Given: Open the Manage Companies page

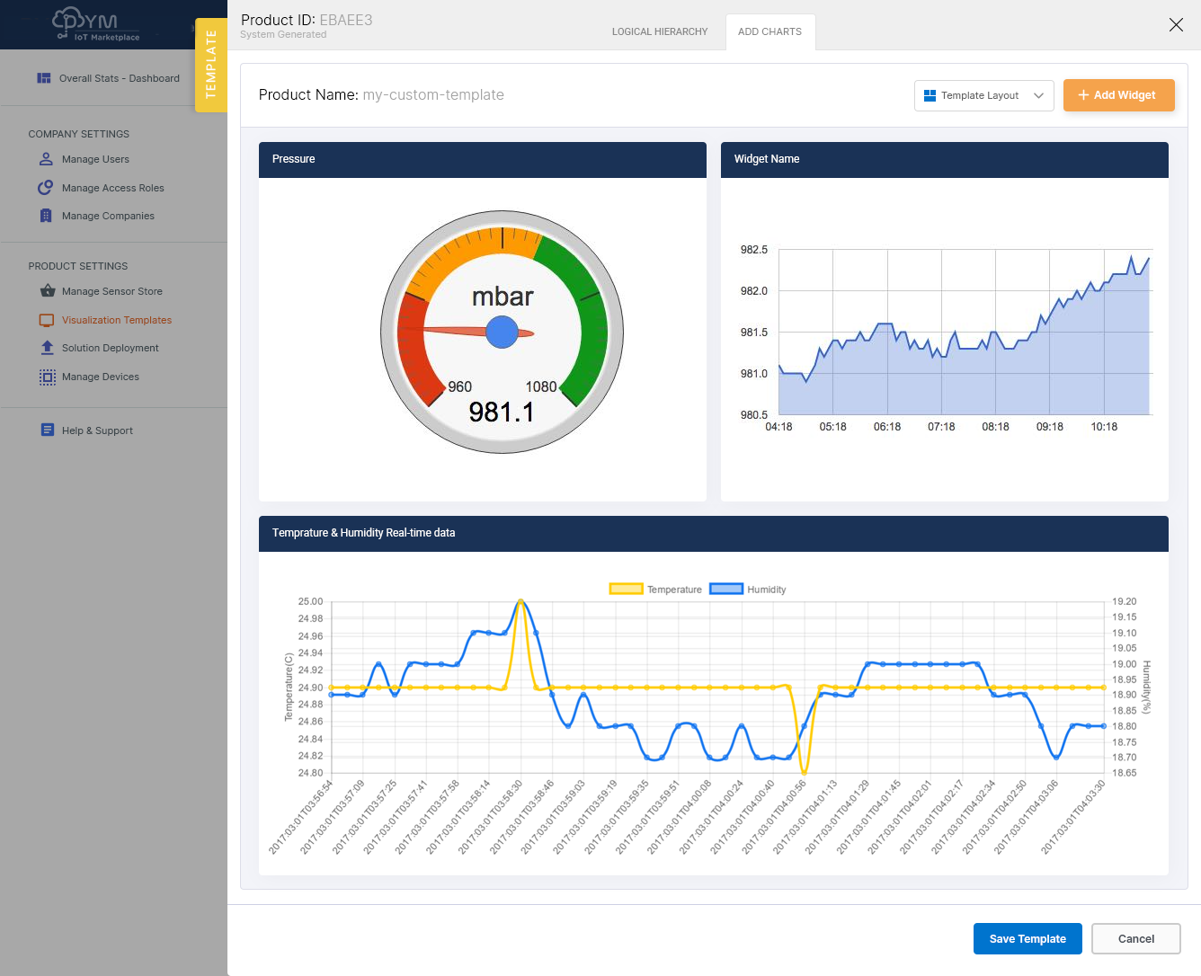Looking at the screenshot, I should pos(107,216).
